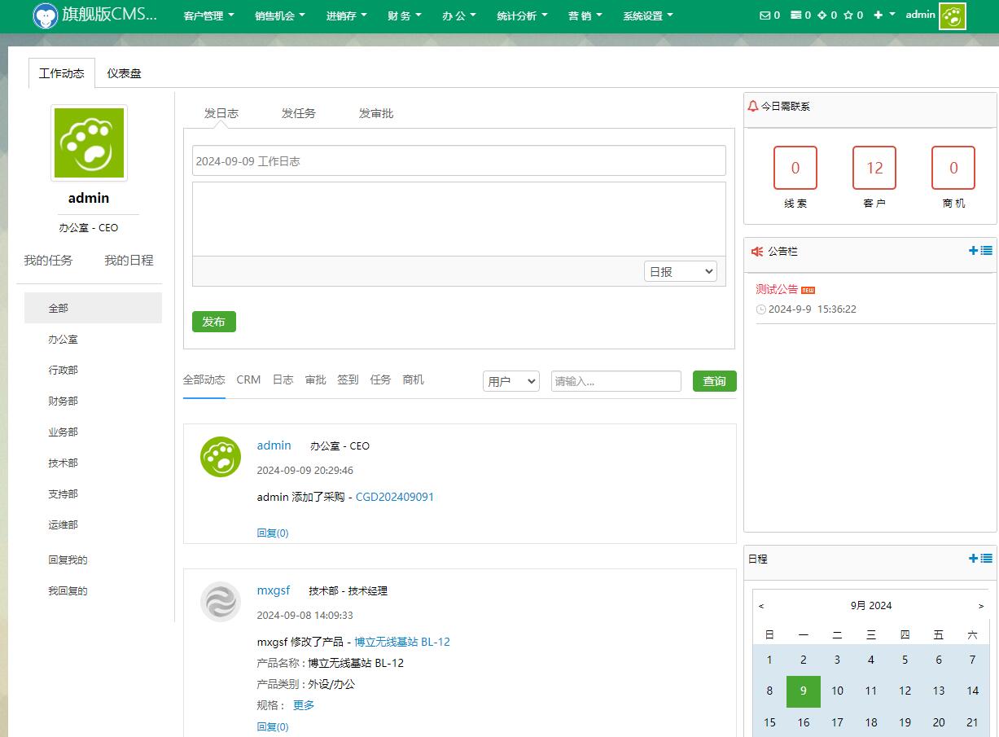Image resolution: width=999 pixels, height=737 pixels.
Task: Open purchase order link CGD202409091
Action: (395, 497)
